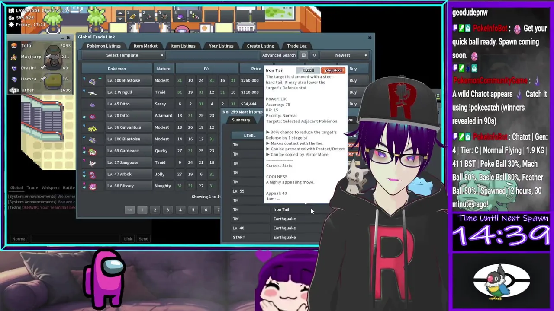Minimize the encounter counter panel
This screenshot has height=311, width=554.
pyautogui.click(x=62, y=38)
